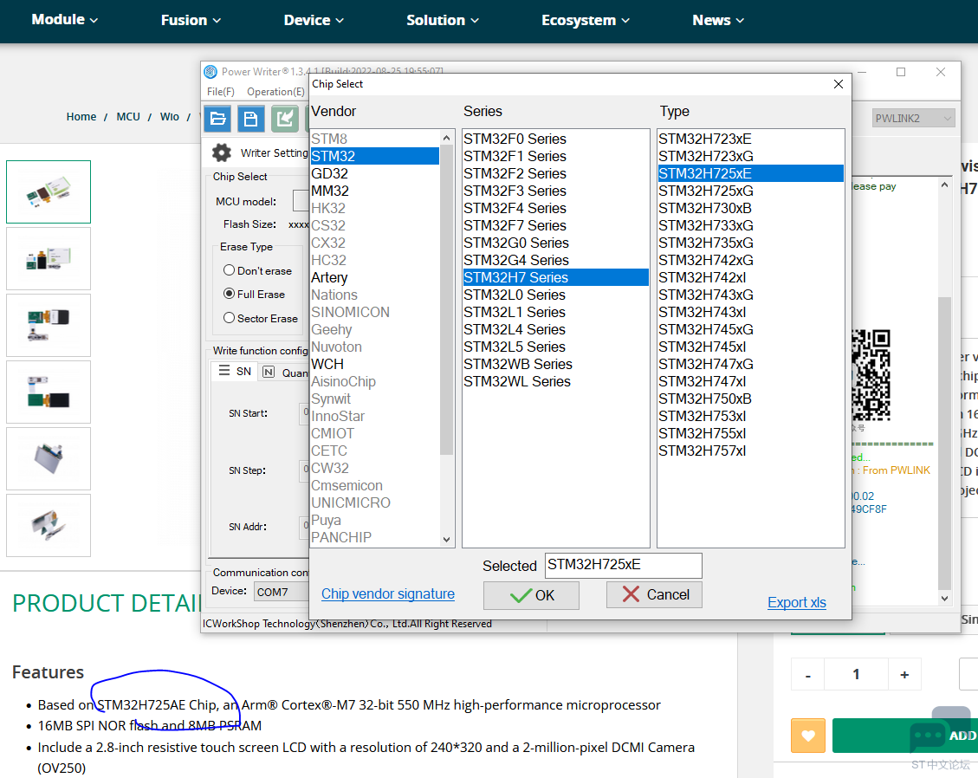This screenshot has height=778, width=978.
Task: Click log panel scroll down arrow
Action: pos(944,599)
